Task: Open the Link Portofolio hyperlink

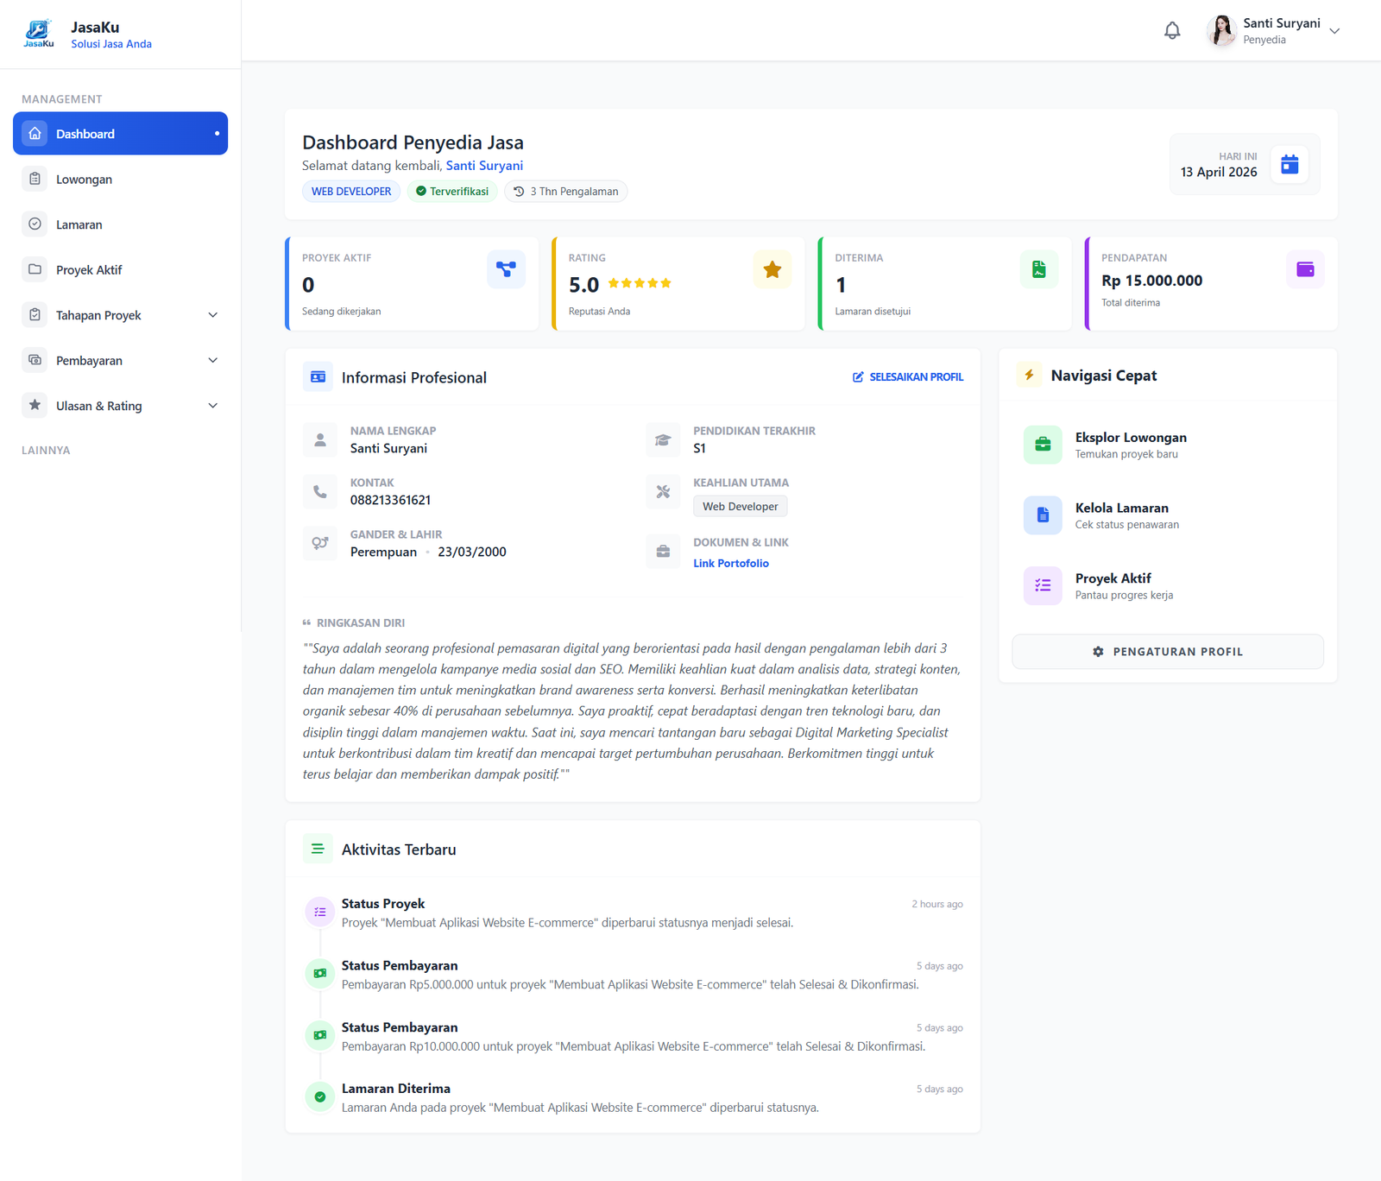Action: pos(731,563)
